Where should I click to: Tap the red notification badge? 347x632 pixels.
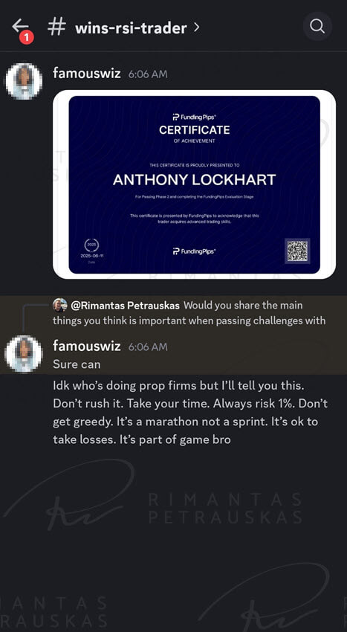[27, 38]
